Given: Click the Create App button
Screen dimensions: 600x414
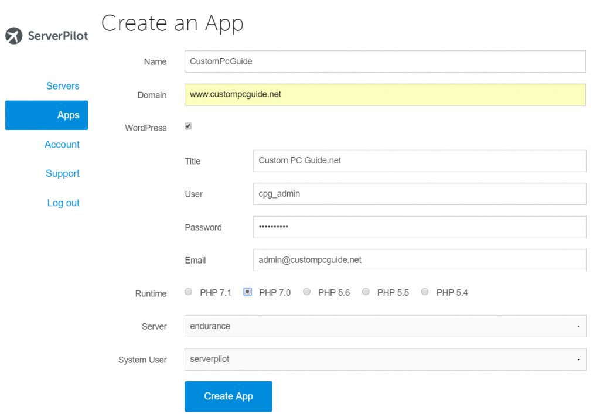Looking at the screenshot, I should coord(229,396).
